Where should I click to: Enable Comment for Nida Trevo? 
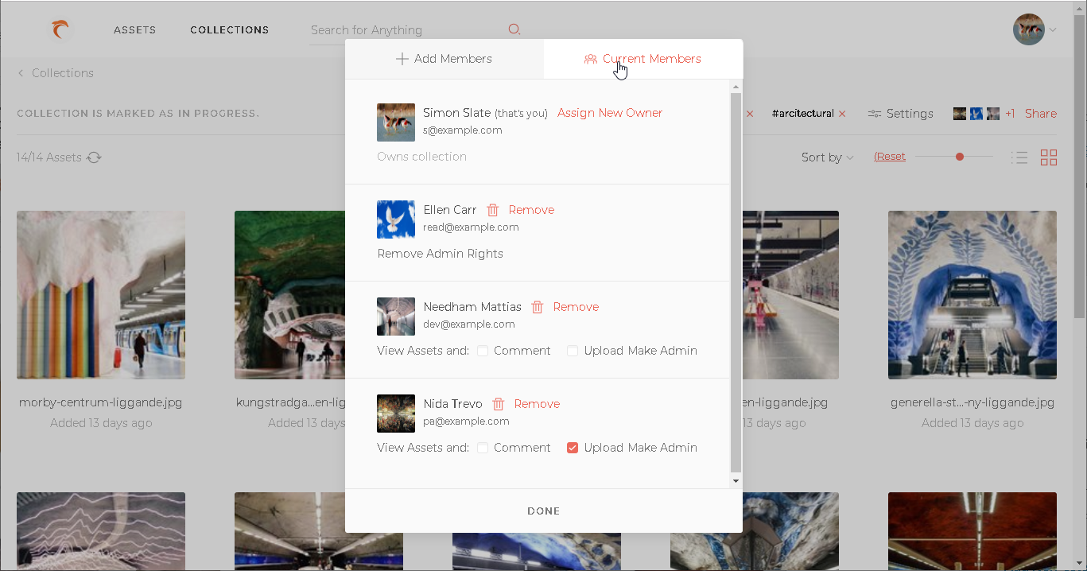[x=483, y=448]
